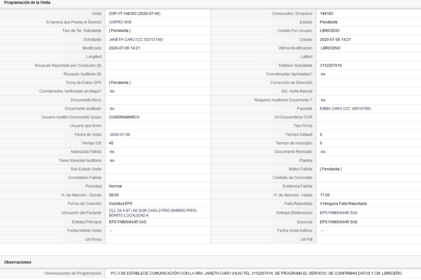This screenshot has width=421, height=280.
Task: Click the Motivo Fallida [ Pendiente ] value
Action: pyautogui.click(x=331, y=169)
